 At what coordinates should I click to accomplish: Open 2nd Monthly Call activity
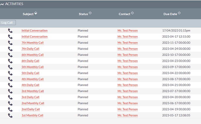33,103
